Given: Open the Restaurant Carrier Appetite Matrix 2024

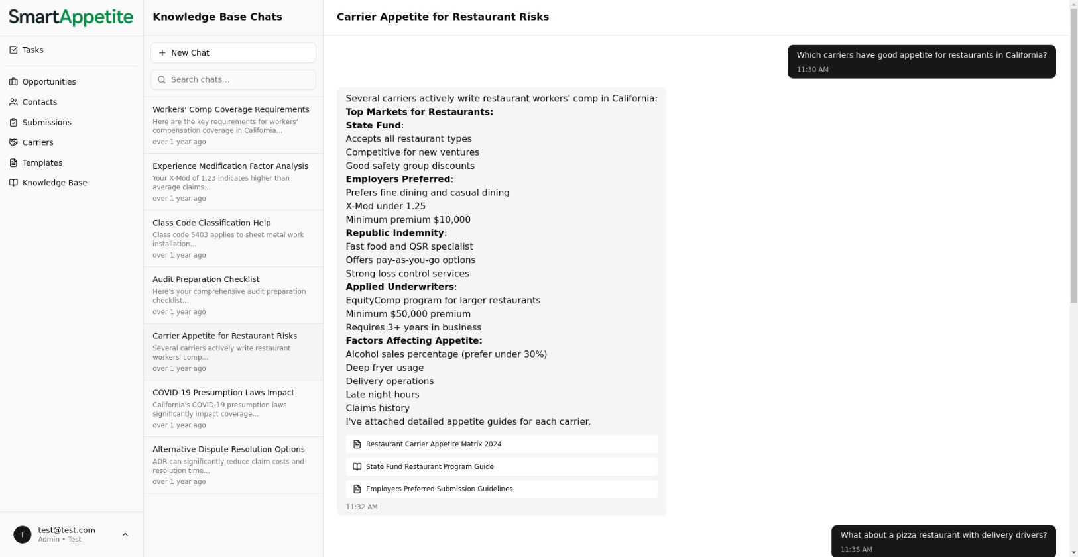Looking at the screenshot, I should coord(501,444).
